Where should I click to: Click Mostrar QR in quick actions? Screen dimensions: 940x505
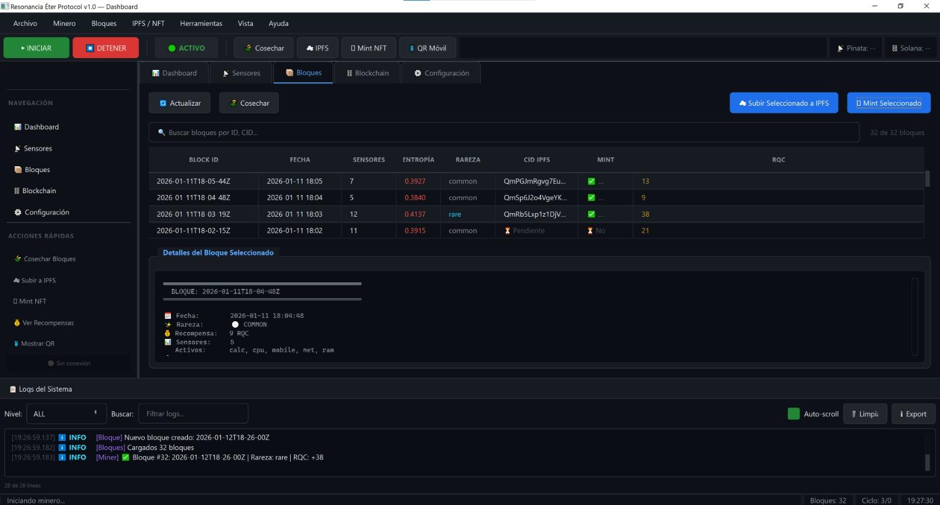click(37, 344)
